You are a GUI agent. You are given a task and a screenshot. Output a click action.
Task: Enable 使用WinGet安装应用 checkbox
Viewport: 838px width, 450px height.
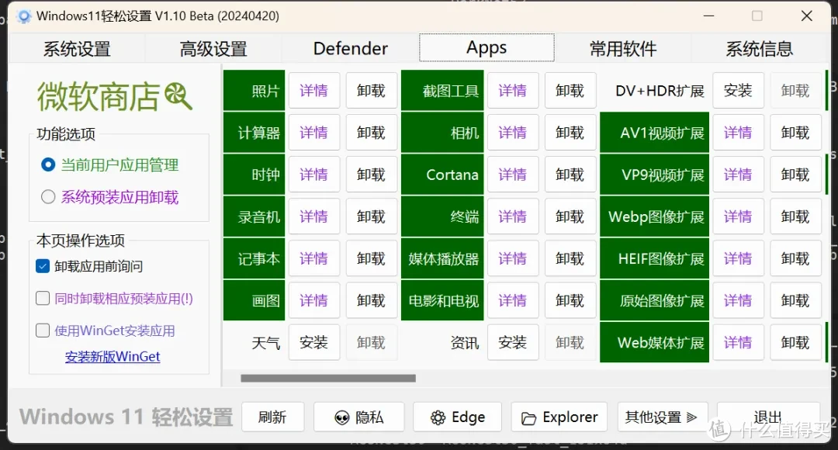43,331
